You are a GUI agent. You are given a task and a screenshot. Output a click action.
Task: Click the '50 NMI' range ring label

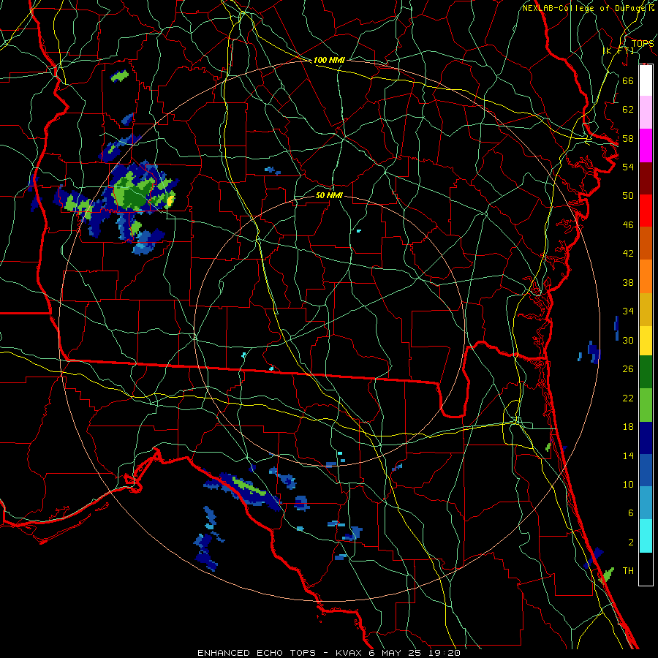point(329,195)
